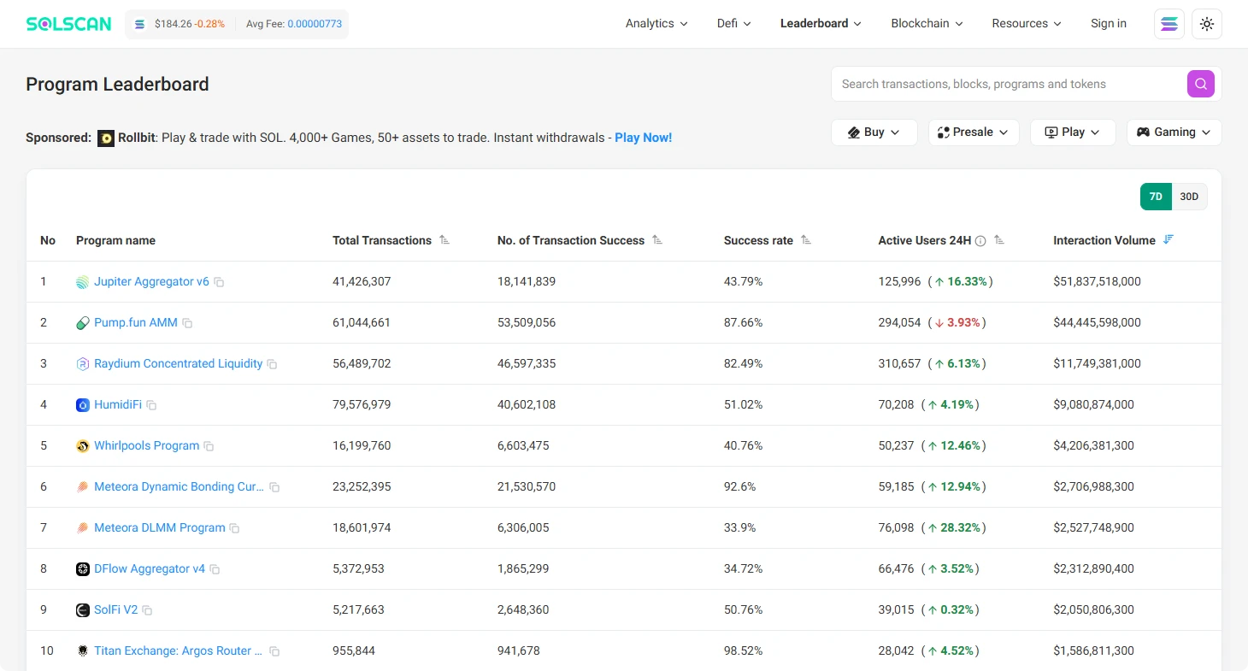Image resolution: width=1248 pixels, height=671 pixels.
Task: Switch leaderboard to 30D view
Action: coord(1188,196)
